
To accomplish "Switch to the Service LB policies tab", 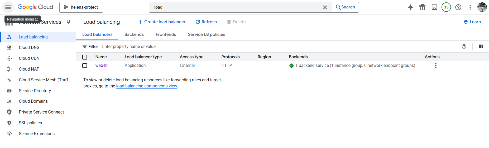I will [x=206, y=34].
